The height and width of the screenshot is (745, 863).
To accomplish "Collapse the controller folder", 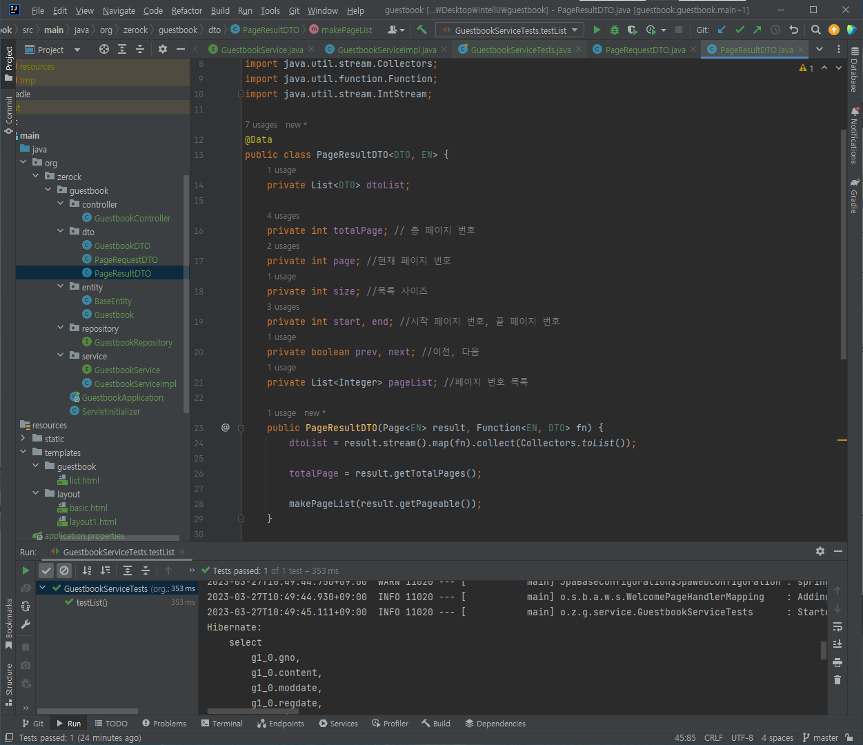I will click(61, 203).
